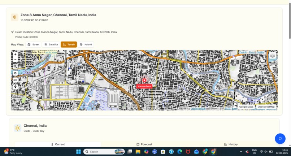
Task: Open the network volume battery quick settings
Action: click(266, 152)
